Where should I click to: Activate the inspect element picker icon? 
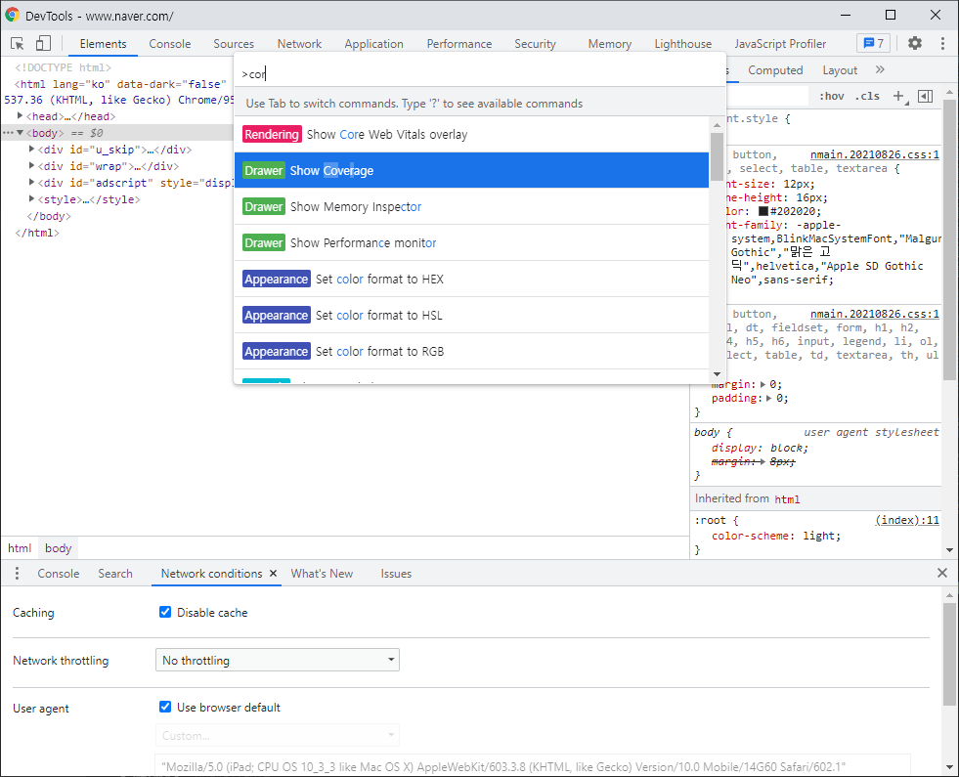(18, 43)
